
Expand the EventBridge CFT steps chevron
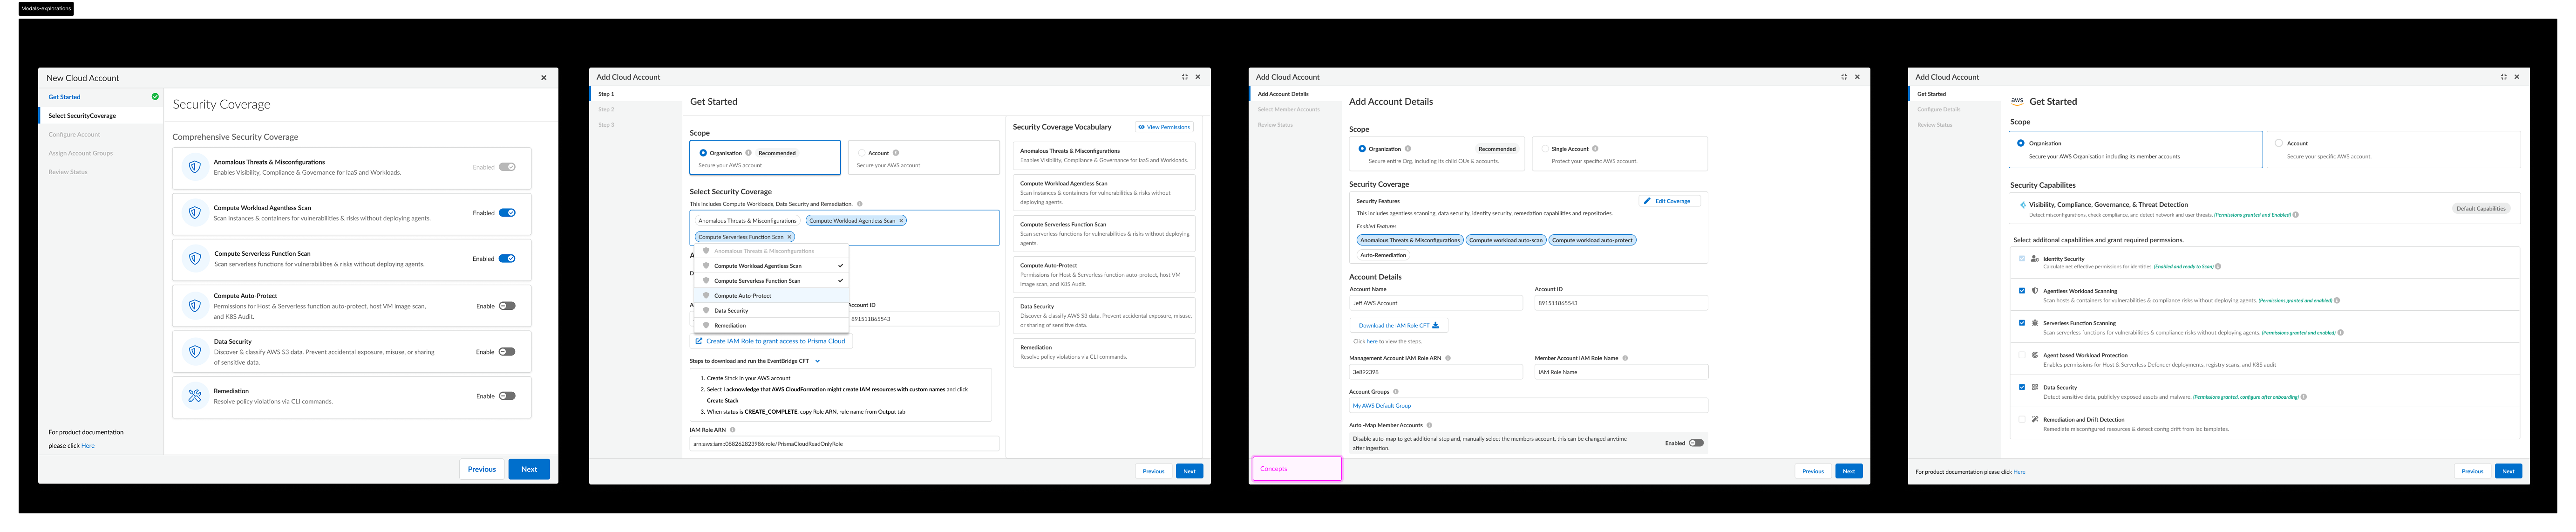click(817, 361)
